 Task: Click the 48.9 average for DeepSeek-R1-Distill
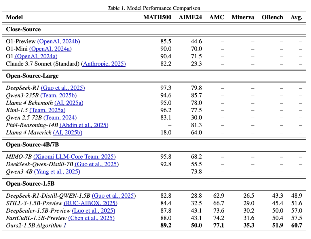click(x=297, y=196)
